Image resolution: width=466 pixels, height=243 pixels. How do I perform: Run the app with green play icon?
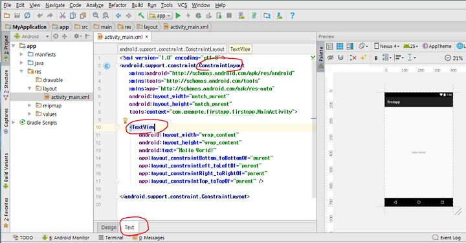tap(178, 16)
